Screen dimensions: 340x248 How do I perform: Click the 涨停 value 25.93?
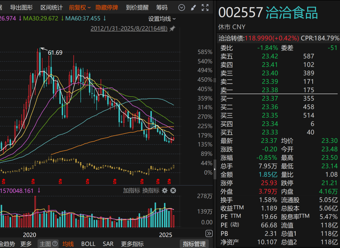point(269,183)
